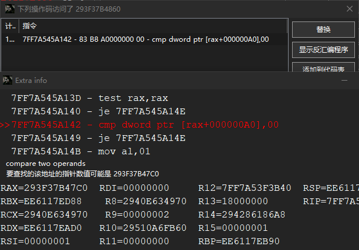359x250 pixels.
Task: Click the R12=7FF7A53F3B40 register value
Action: pyautogui.click(x=244, y=188)
